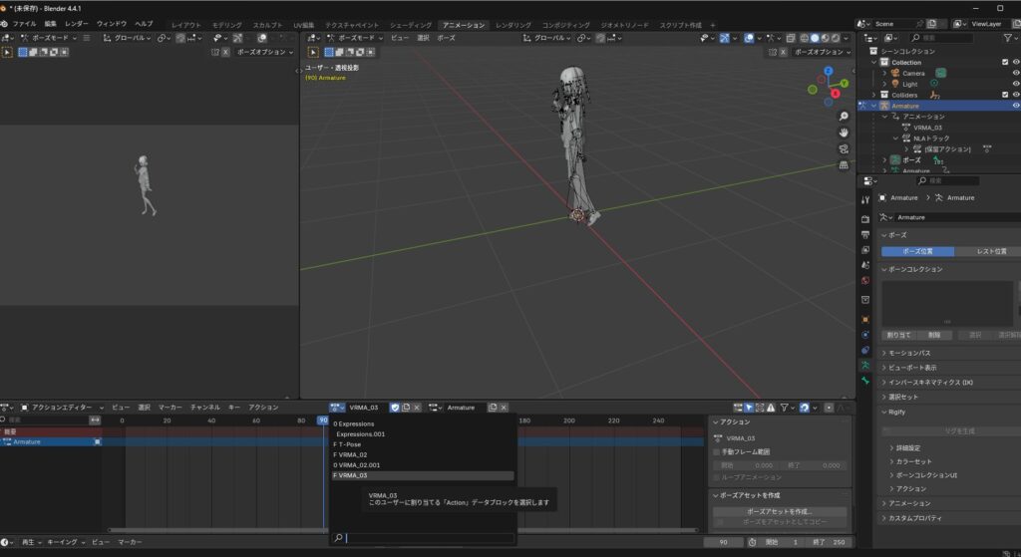Uncheck the Collection exclude checkbox
The height and width of the screenshot is (557, 1021).
tap(1004, 62)
